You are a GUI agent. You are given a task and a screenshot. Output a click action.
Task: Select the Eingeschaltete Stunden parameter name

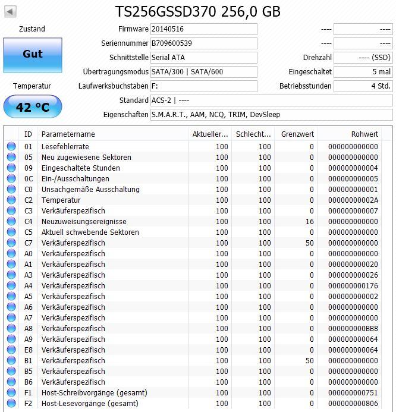point(81,168)
